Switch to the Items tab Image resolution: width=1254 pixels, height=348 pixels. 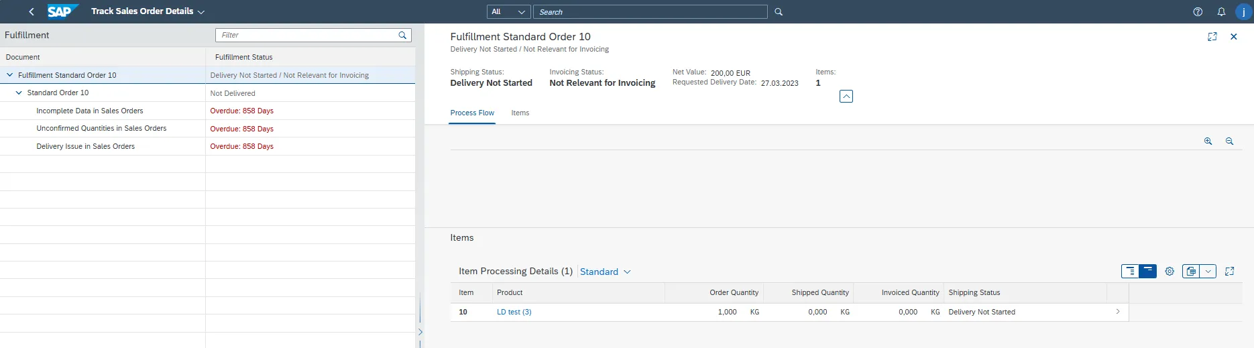pos(520,113)
